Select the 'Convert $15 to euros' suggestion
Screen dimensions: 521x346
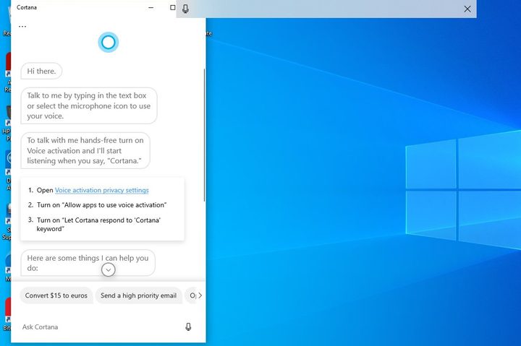56,295
